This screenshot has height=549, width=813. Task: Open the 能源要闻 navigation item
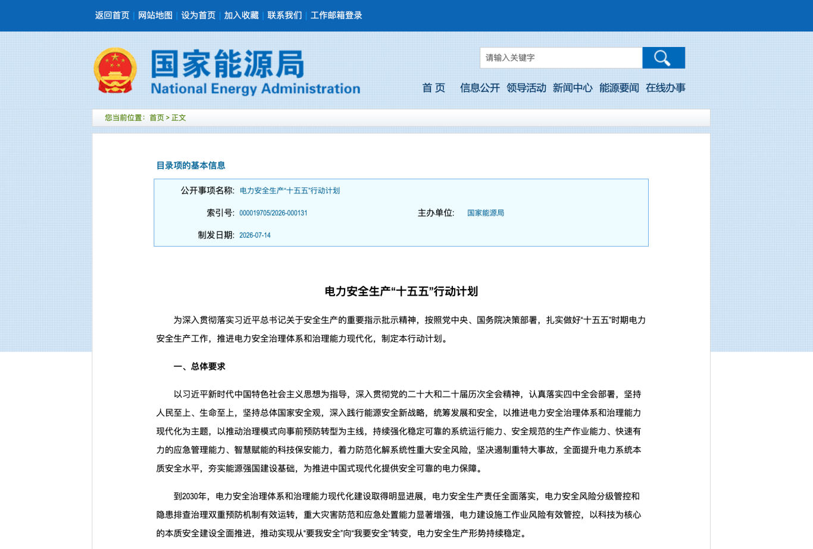click(619, 88)
